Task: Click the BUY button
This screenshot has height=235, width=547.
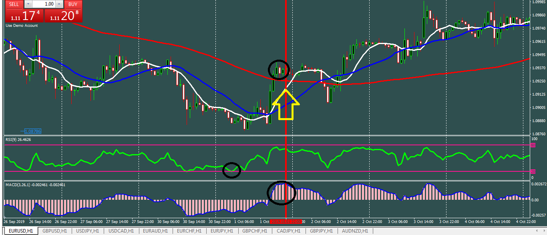Action: coord(73,4)
